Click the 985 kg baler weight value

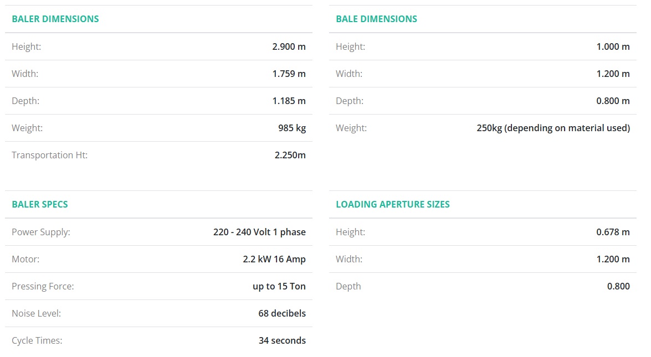click(292, 128)
